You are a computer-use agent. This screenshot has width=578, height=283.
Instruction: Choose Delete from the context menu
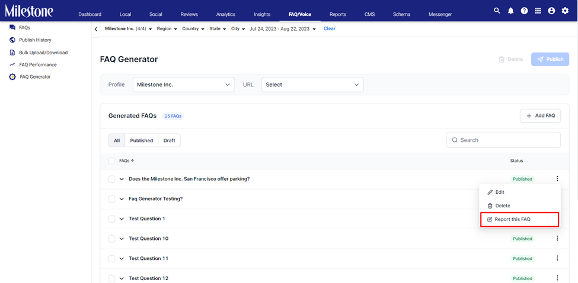pos(520,206)
